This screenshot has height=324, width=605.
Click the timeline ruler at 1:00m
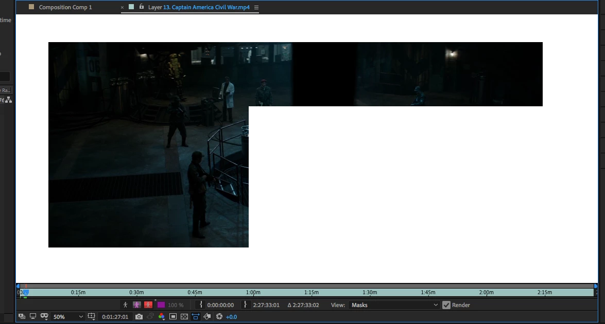[x=253, y=293]
